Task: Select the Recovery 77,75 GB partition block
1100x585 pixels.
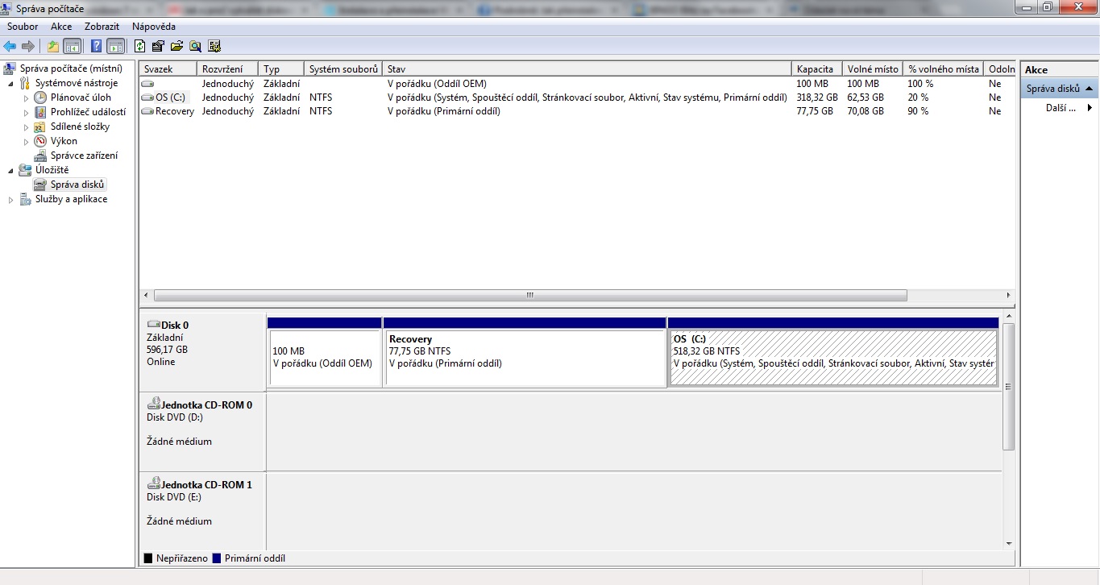Action: pos(525,351)
